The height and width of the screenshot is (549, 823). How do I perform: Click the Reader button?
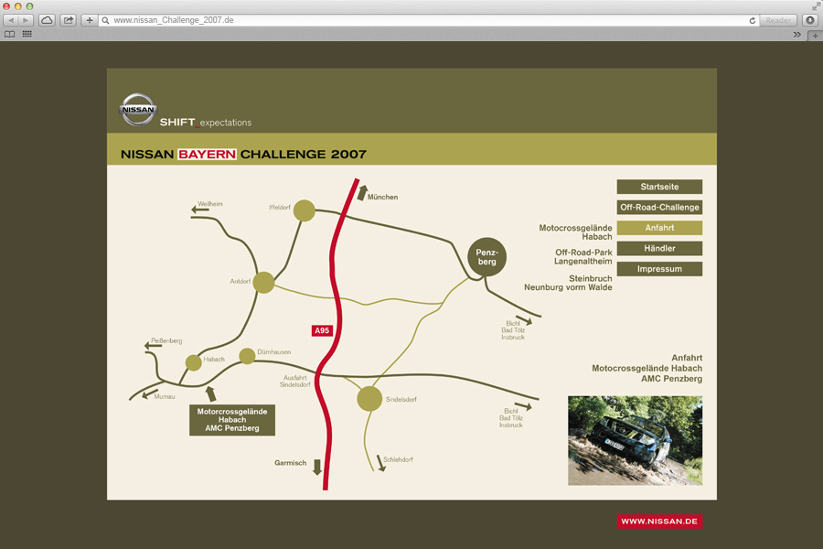click(778, 20)
